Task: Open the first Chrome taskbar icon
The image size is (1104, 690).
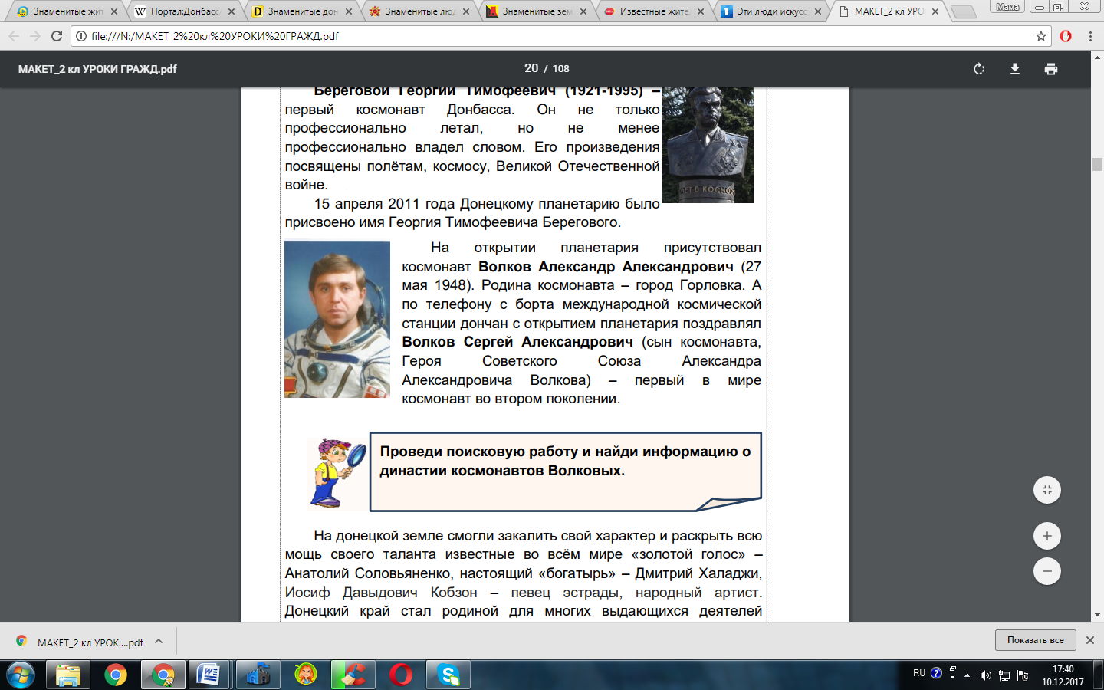Action: [116, 675]
